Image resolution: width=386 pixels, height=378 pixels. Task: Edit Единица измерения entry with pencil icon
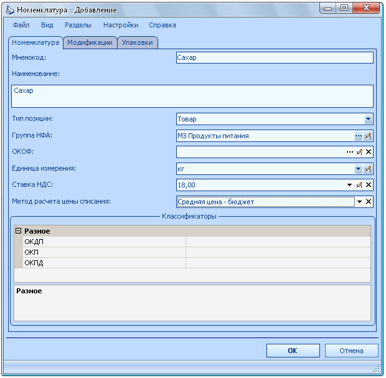[368, 169]
